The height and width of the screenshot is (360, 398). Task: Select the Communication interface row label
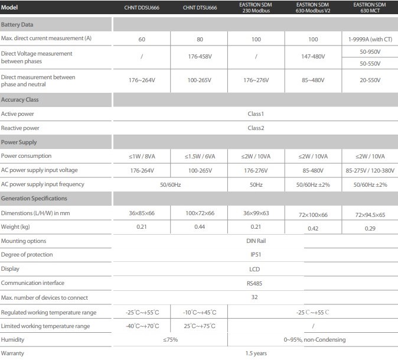[32, 283]
